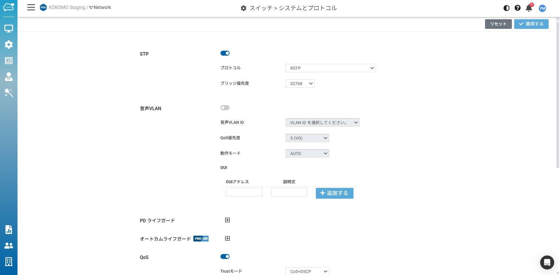560x275 pixels.
Task: Open the ブリッジ優先度 32768 dropdown
Action: click(300, 84)
